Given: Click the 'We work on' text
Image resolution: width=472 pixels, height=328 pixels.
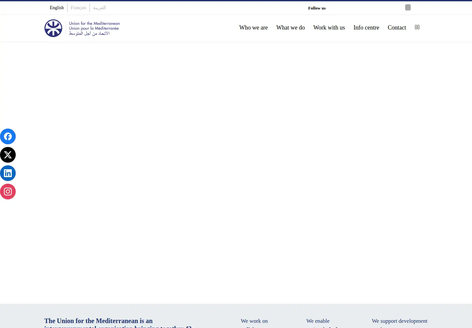Looking at the screenshot, I should 254,321.
